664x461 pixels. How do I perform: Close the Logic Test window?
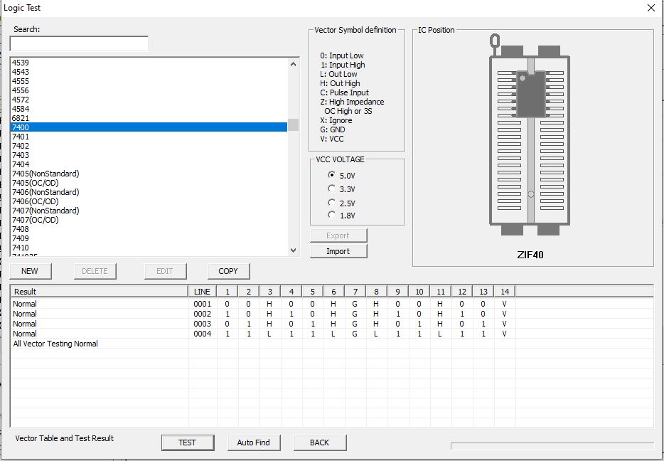click(651, 8)
